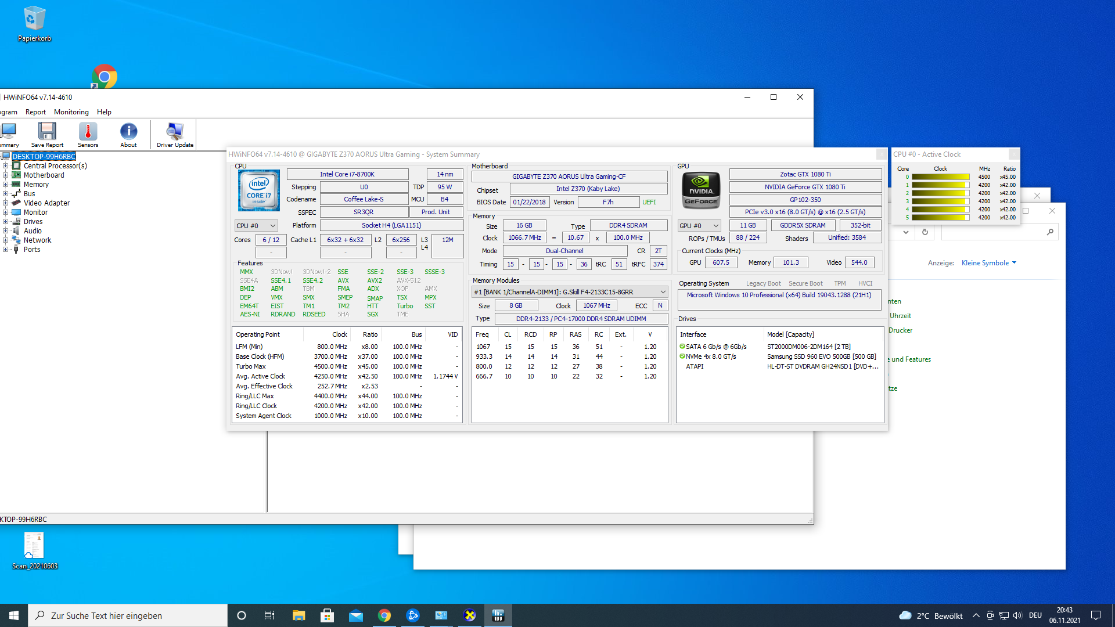Open the Help menu
Viewport: 1115px width, 627px height.
click(104, 111)
